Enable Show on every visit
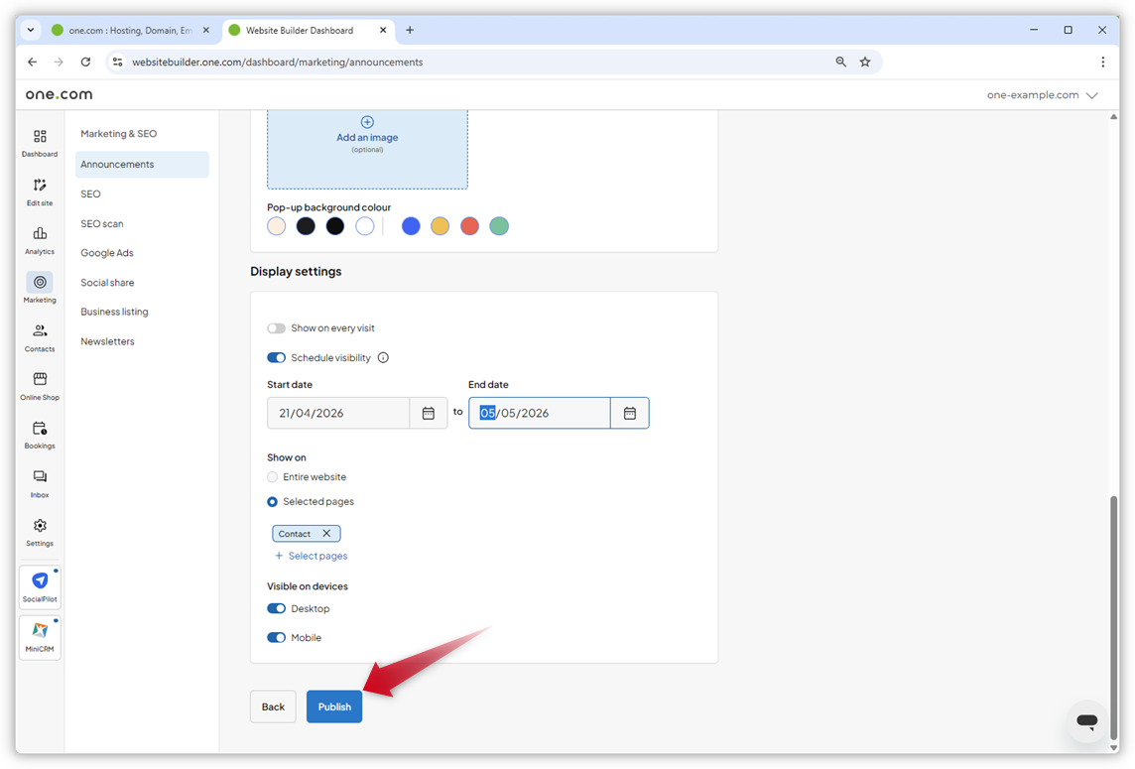Screen dimensions: 1135x769 pyautogui.click(x=276, y=327)
